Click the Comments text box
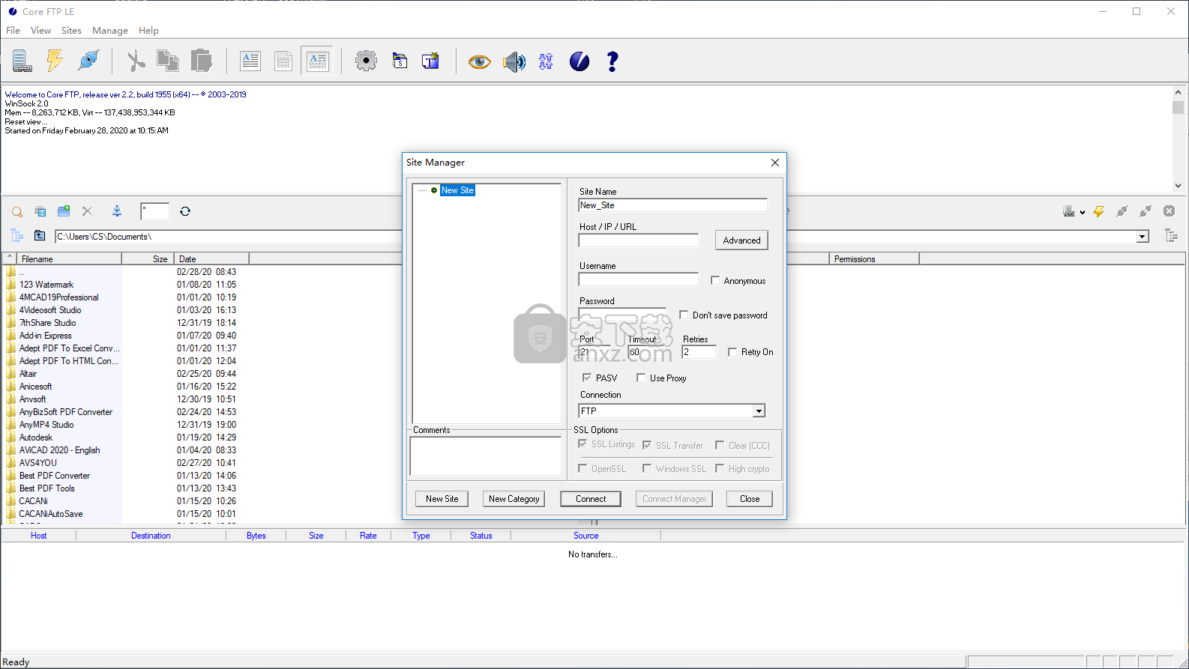Viewport: 1189px width, 669px height. (x=486, y=456)
